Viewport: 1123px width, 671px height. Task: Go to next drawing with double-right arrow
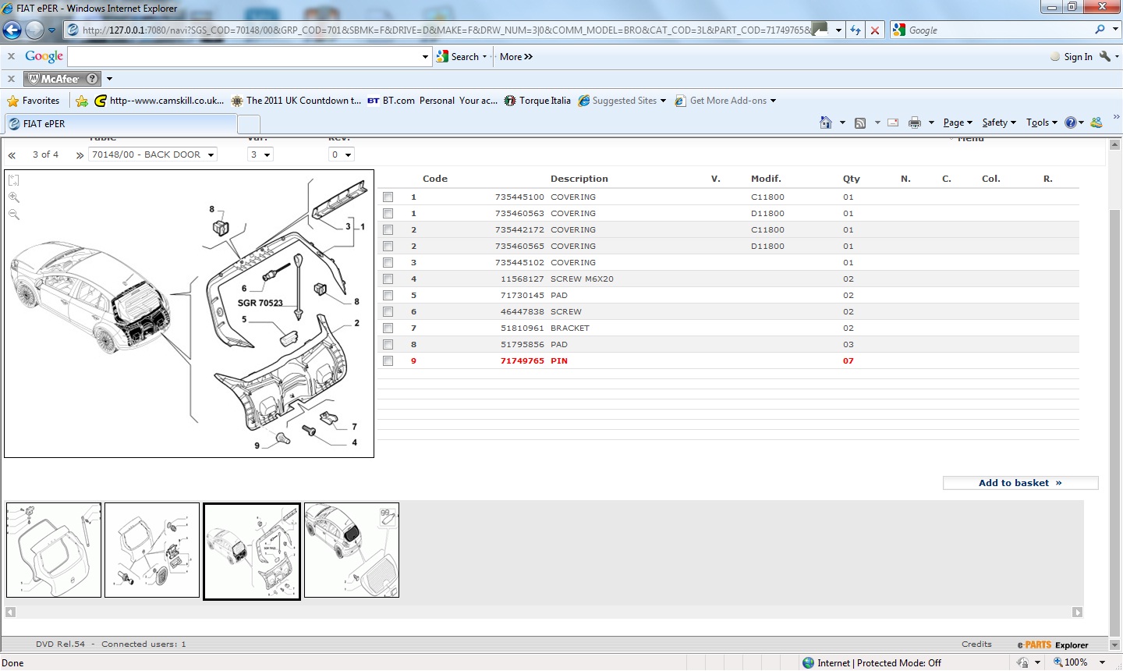point(80,155)
